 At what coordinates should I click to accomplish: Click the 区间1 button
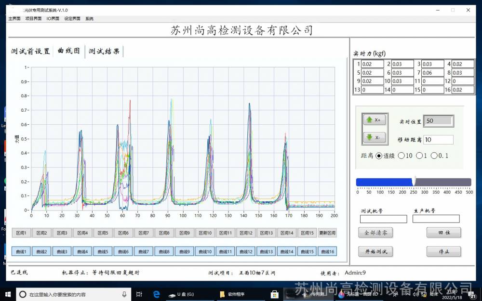21,233
